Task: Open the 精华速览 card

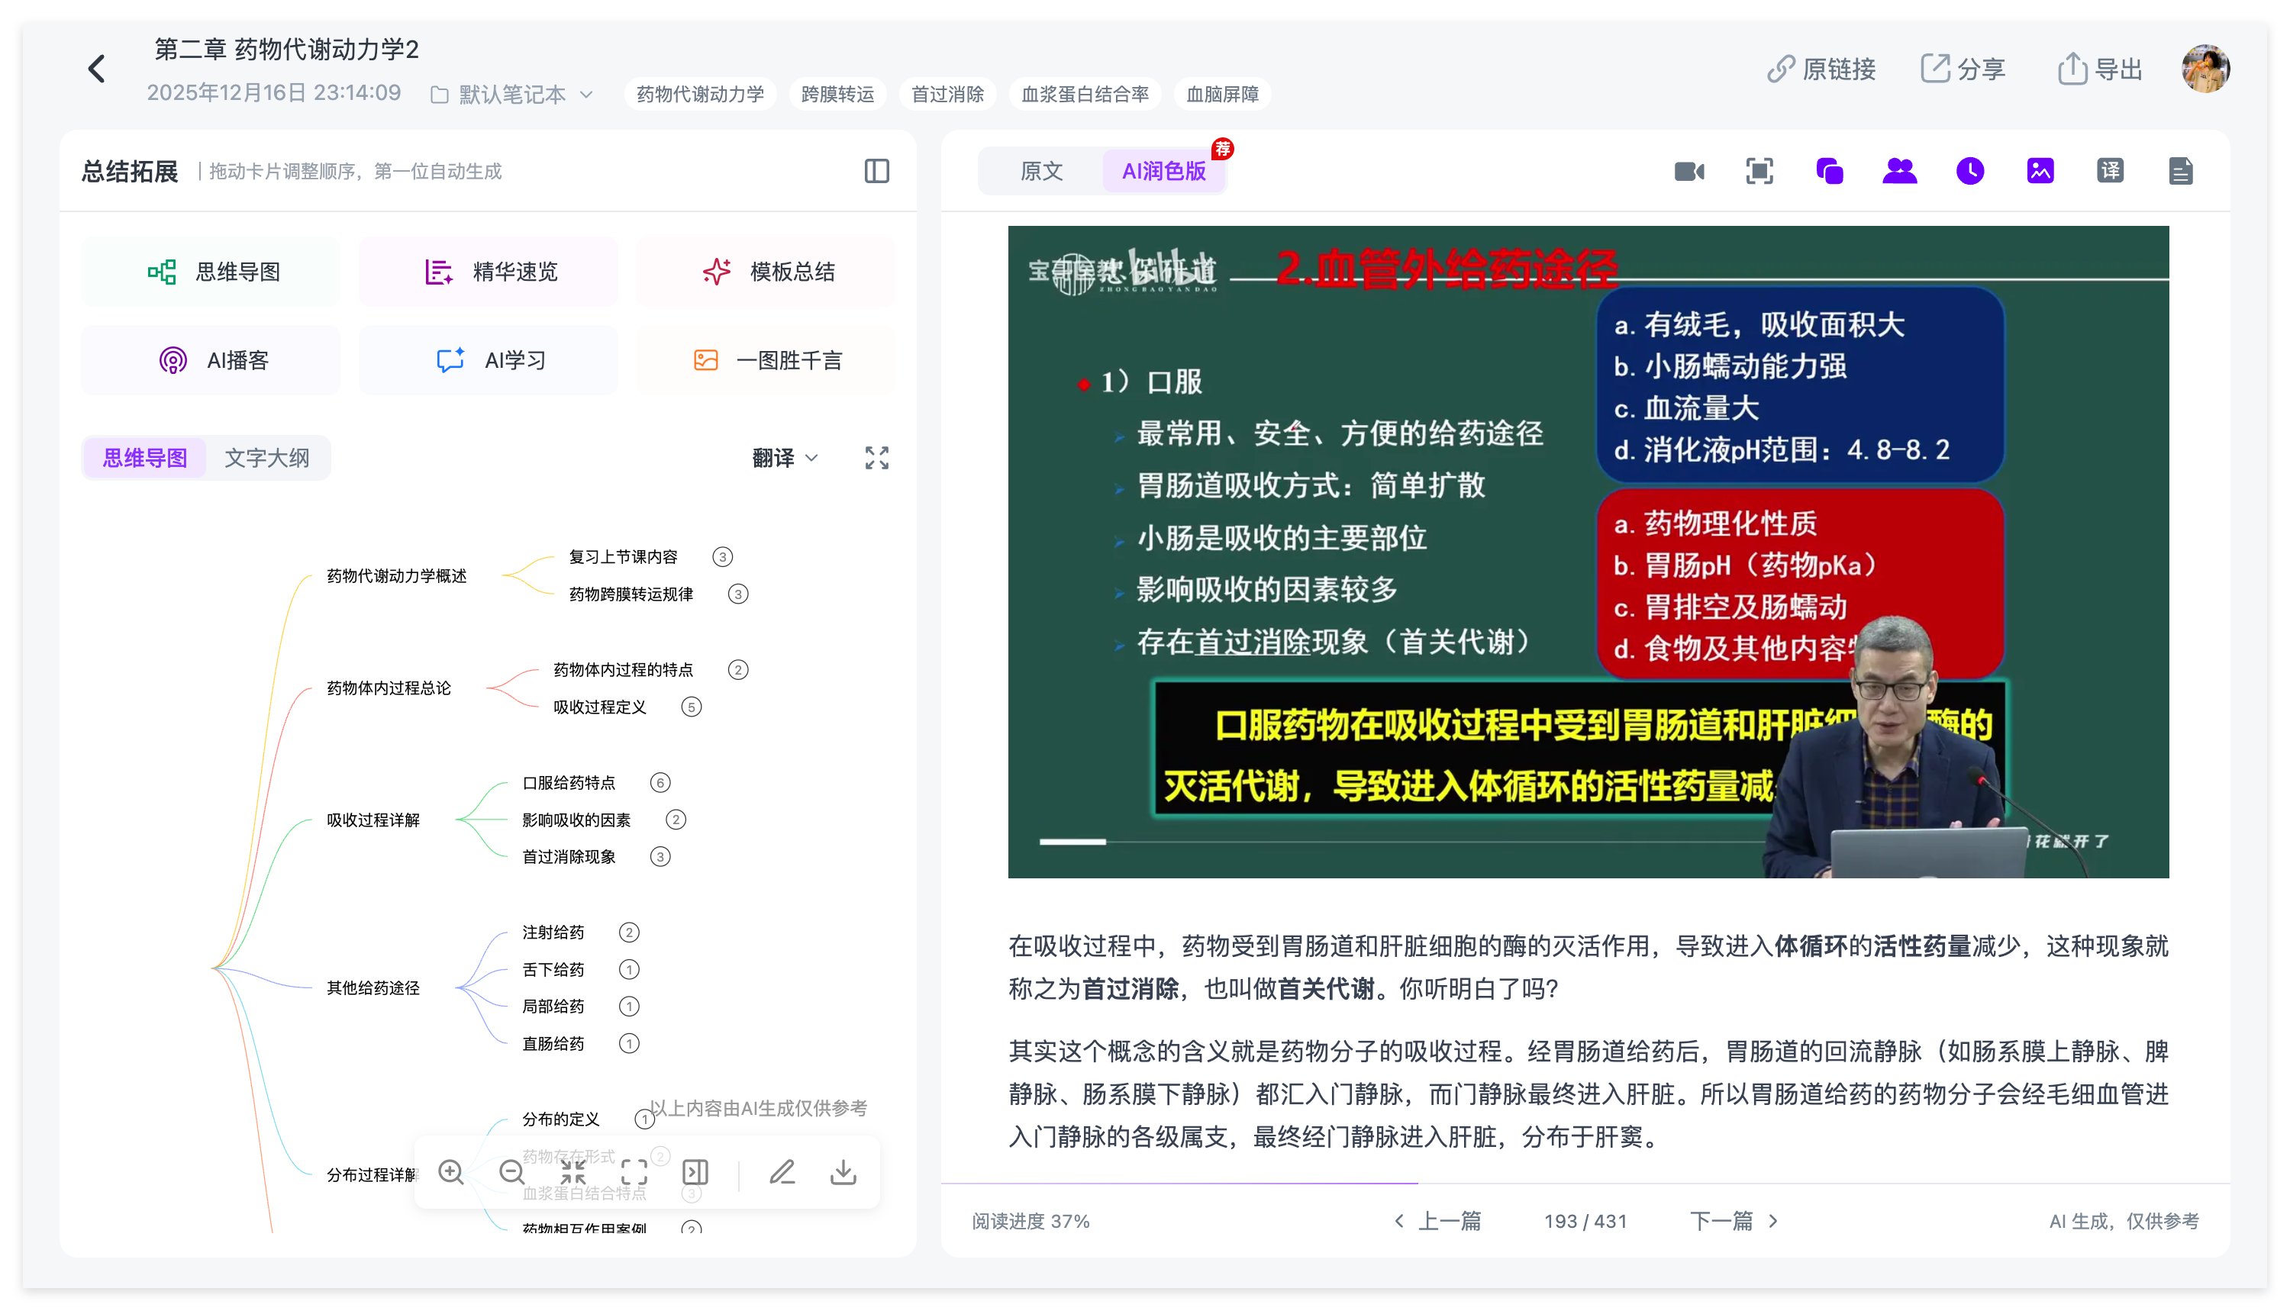Action: pyautogui.click(x=489, y=272)
